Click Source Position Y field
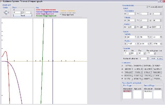The width and height of the screenshot is (165, 105). [144, 43]
